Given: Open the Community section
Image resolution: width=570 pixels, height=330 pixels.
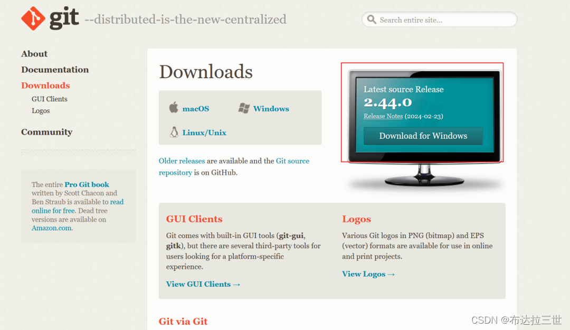Looking at the screenshot, I should click(x=46, y=132).
